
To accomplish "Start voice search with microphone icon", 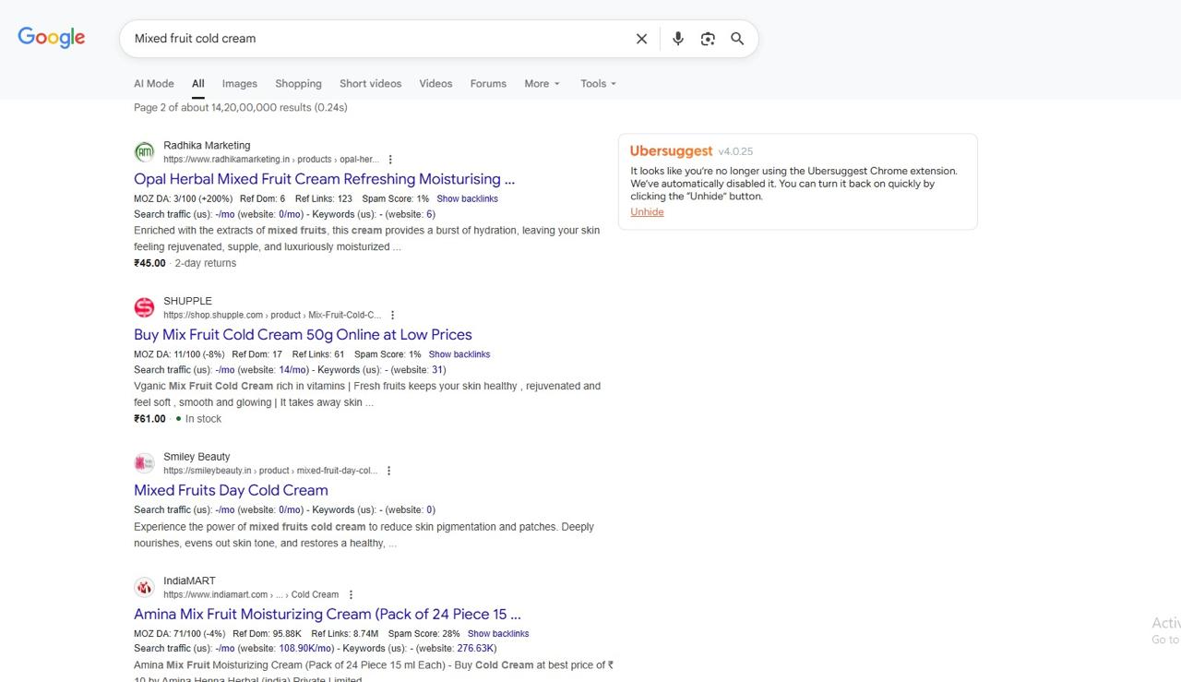I will [678, 39].
